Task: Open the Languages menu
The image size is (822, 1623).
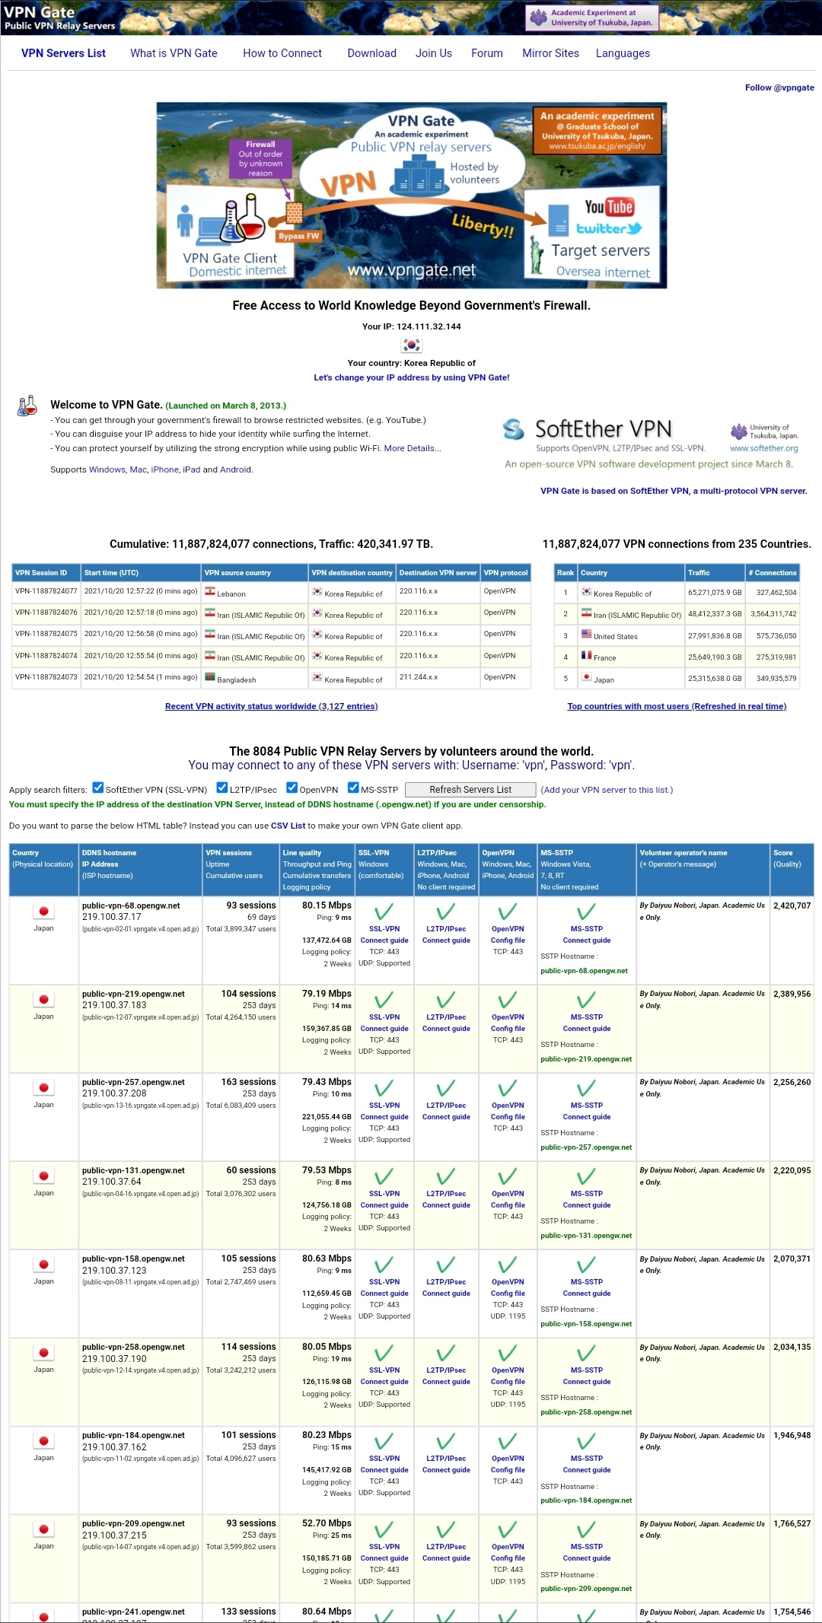Action: tap(623, 53)
